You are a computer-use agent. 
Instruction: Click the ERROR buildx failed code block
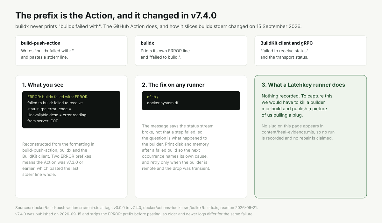[71, 110]
